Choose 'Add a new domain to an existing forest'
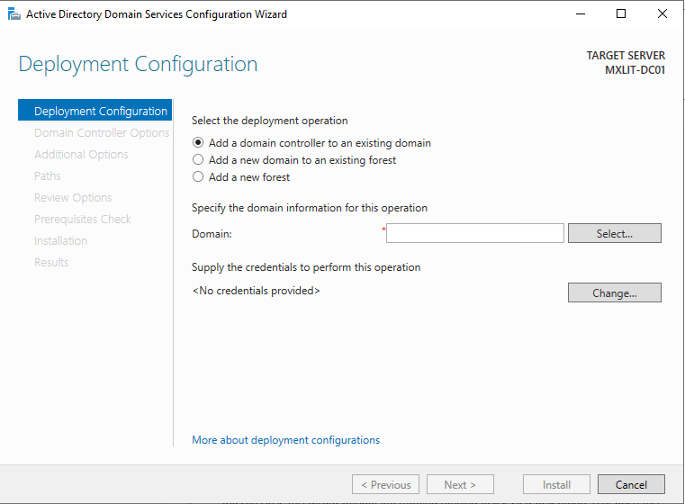Viewport: 685px width, 504px height. [x=198, y=160]
